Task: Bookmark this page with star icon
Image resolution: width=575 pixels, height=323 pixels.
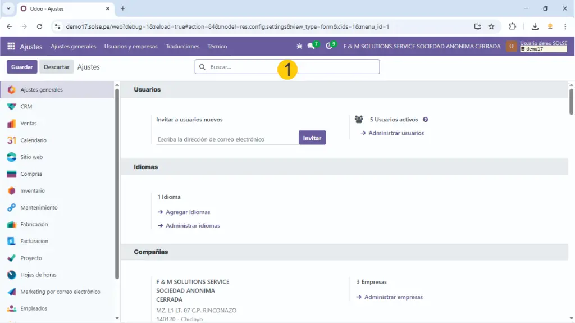Action: 491,26
